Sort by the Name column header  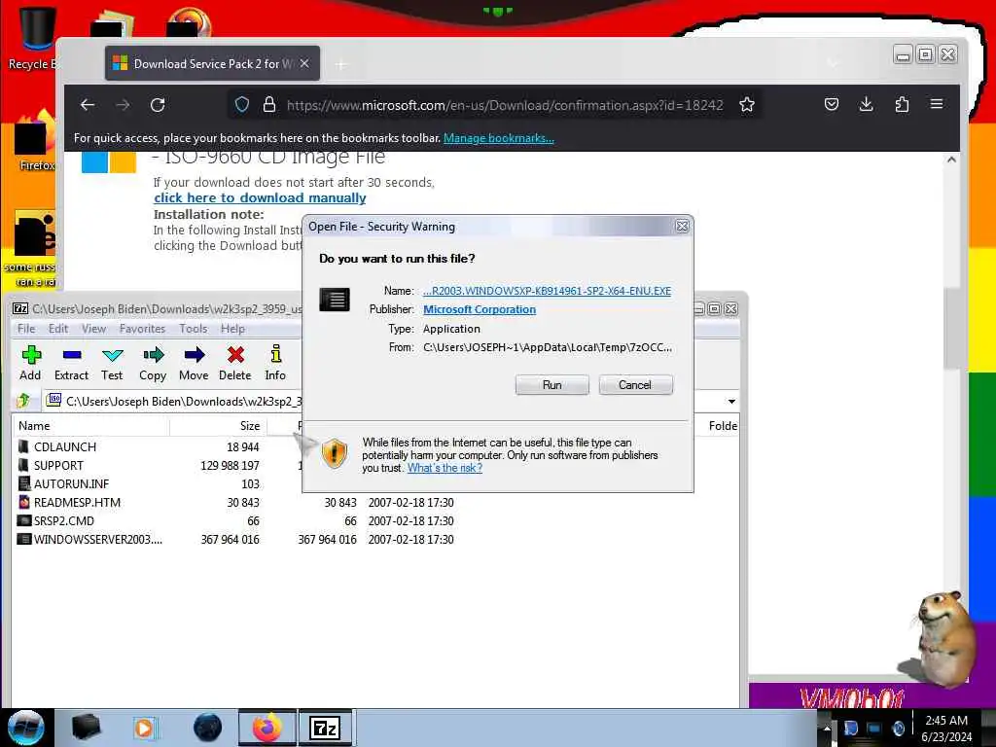(x=90, y=426)
